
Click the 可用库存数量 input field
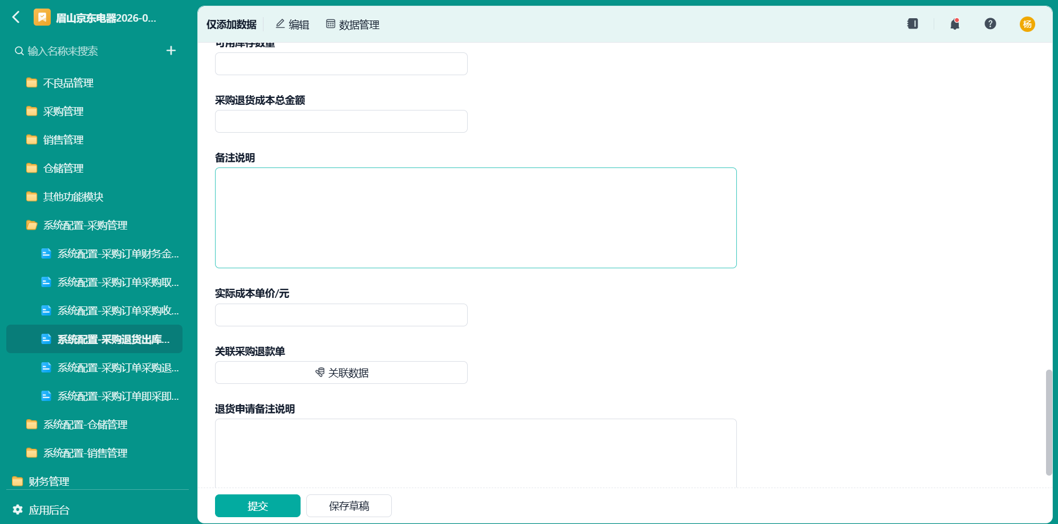click(x=341, y=64)
